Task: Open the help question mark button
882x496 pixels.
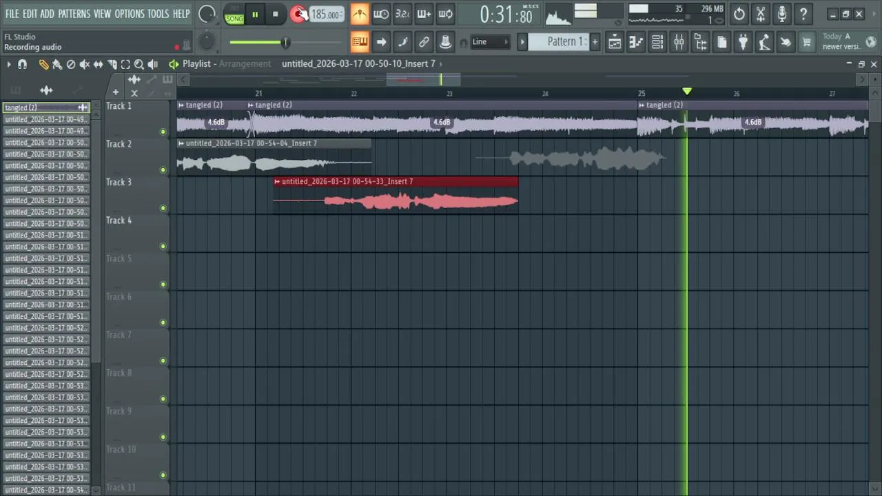Action: (x=803, y=14)
